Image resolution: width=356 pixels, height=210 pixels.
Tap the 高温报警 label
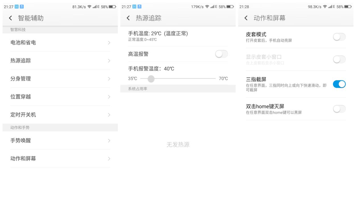(138, 54)
